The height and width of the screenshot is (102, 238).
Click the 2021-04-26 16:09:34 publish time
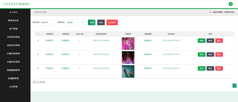pyautogui.click(x=171, y=68)
